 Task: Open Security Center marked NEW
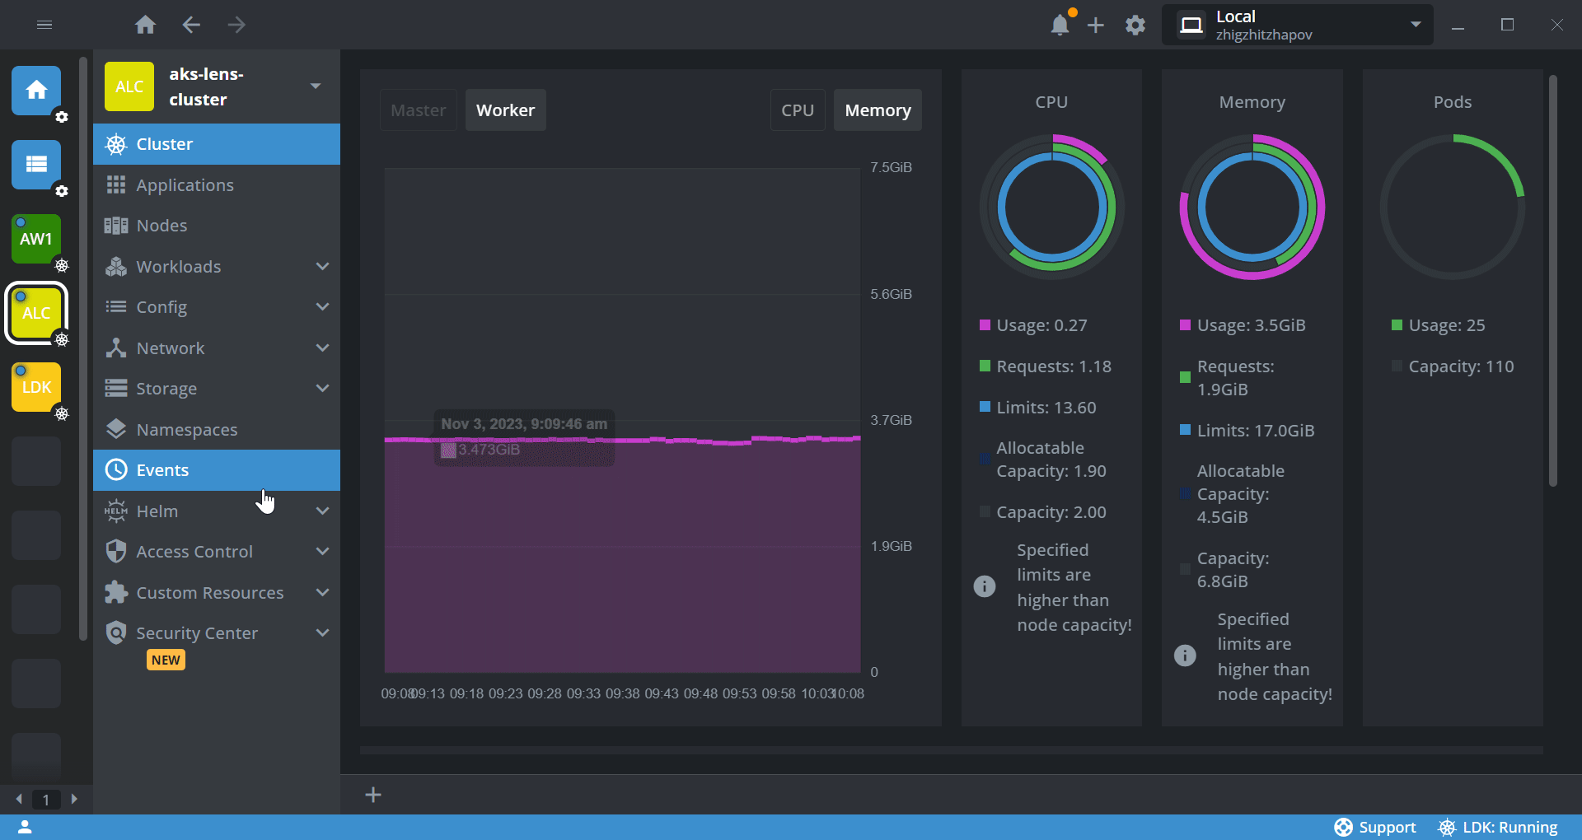pyautogui.click(x=196, y=632)
